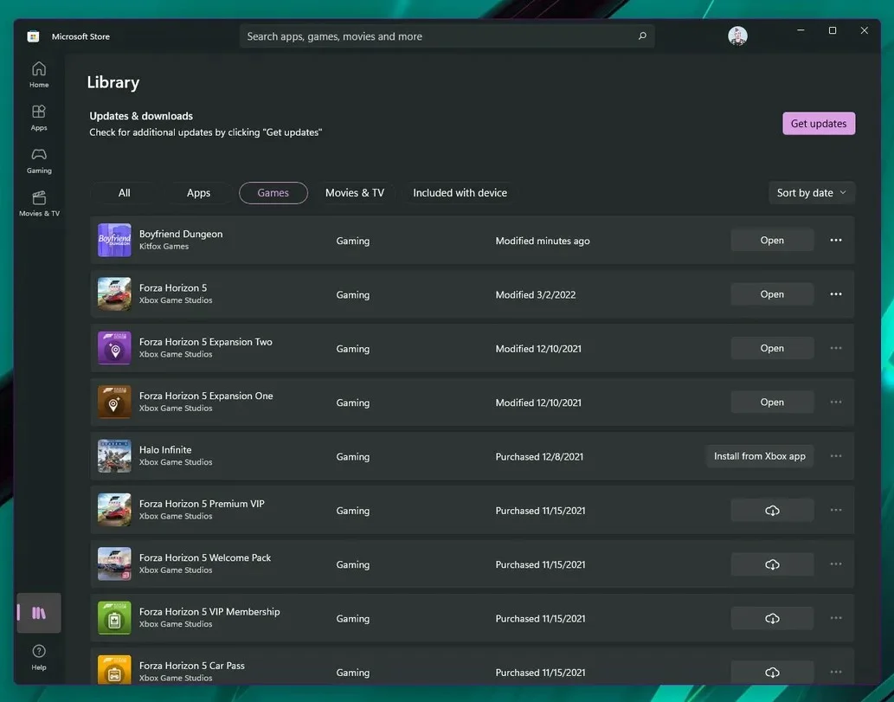Expand the Sort by date dropdown
This screenshot has height=702, width=894.
point(811,193)
